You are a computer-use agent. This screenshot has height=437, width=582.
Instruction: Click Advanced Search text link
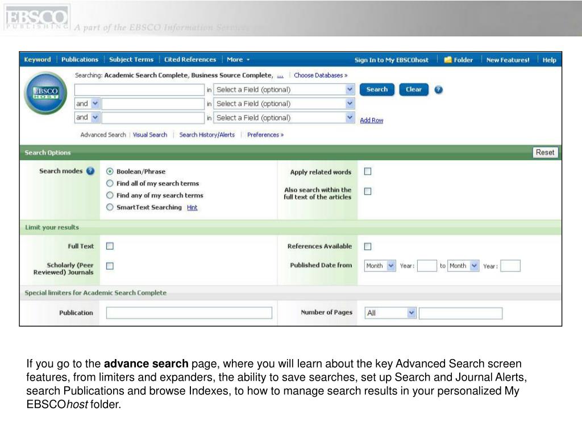click(x=103, y=134)
